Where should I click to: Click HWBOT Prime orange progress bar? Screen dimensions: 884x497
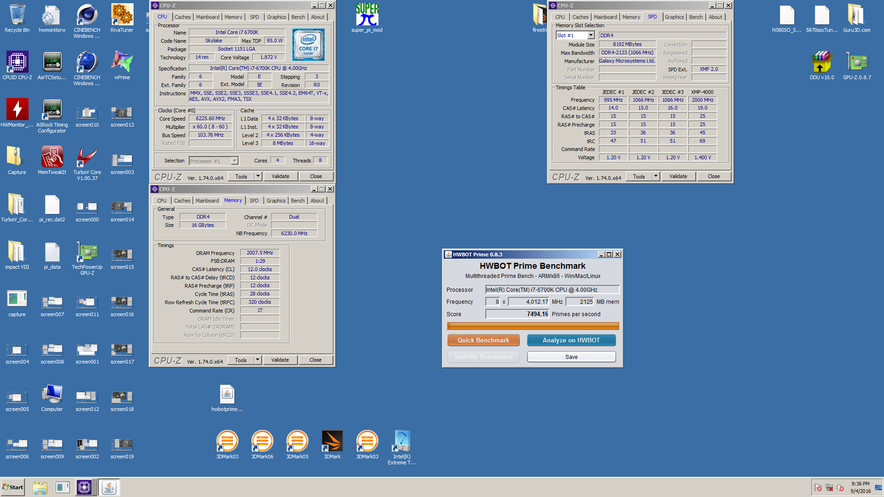(x=533, y=326)
